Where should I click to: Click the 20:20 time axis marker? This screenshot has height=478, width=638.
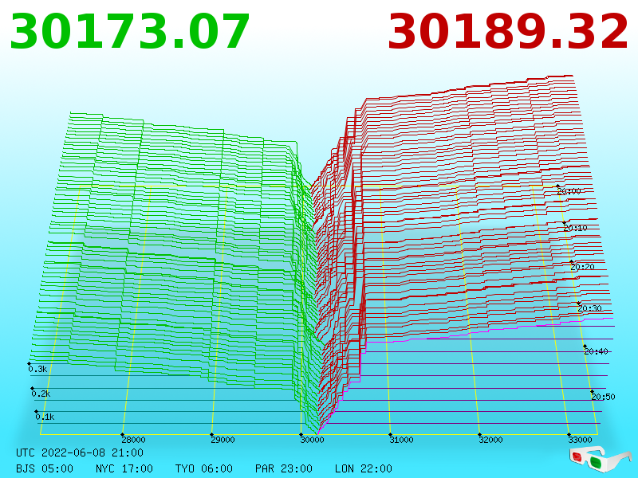point(583,267)
